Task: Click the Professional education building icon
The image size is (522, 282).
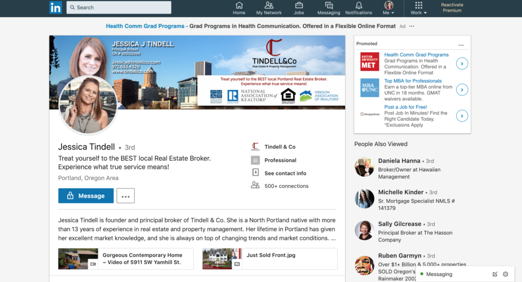Action: [x=255, y=160]
